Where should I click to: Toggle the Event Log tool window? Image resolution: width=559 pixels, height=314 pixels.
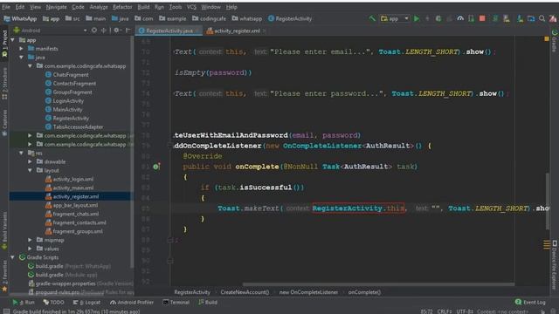pos(530,302)
